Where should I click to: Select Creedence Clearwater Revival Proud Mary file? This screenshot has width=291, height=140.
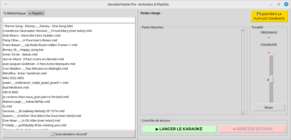47,31
